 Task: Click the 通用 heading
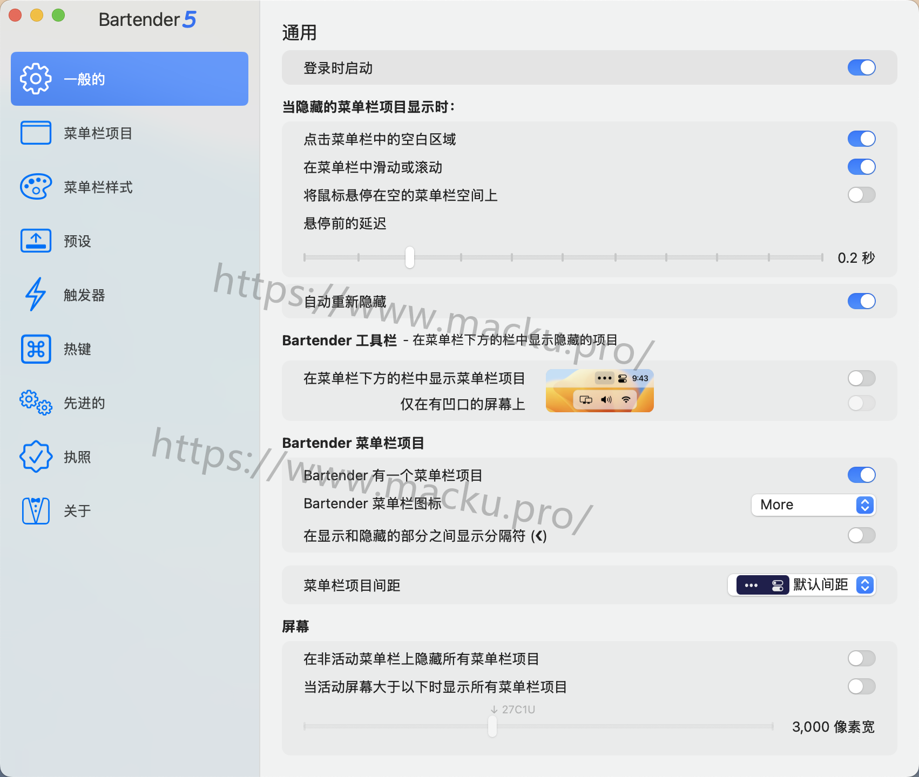coord(299,33)
